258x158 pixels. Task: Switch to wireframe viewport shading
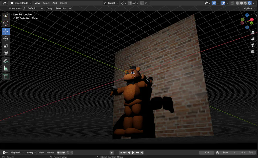[x=238, y=3]
